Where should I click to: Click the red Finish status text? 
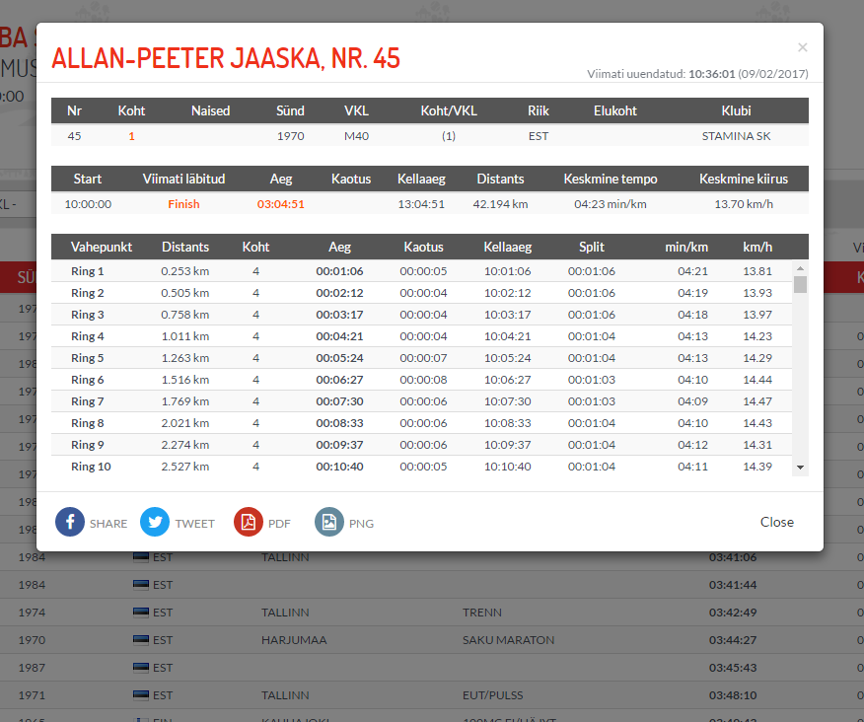click(182, 204)
